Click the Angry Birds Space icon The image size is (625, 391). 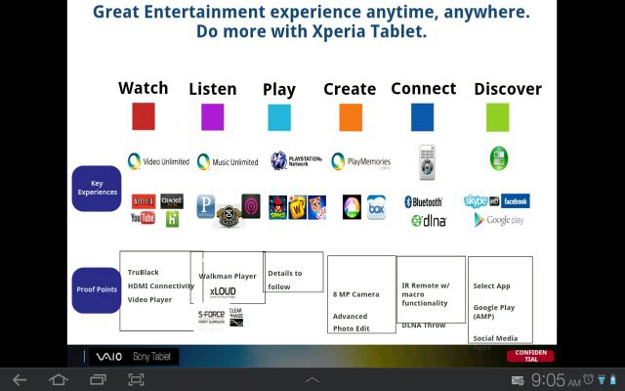[277, 207]
